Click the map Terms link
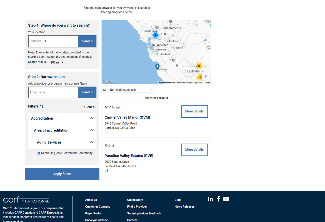This screenshot has width=325, height=222. coord(207,83)
